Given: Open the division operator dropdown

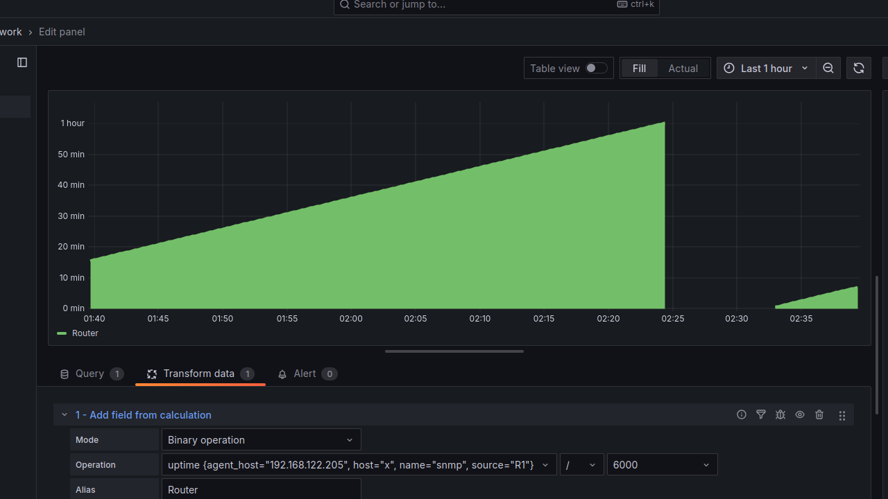Looking at the screenshot, I should click(x=581, y=465).
